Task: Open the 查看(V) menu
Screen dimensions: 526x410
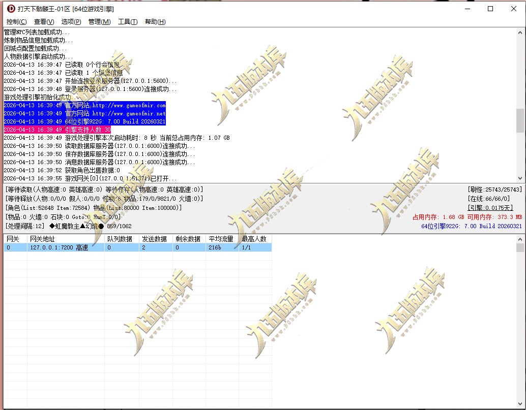Action: pyautogui.click(x=44, y=22)
